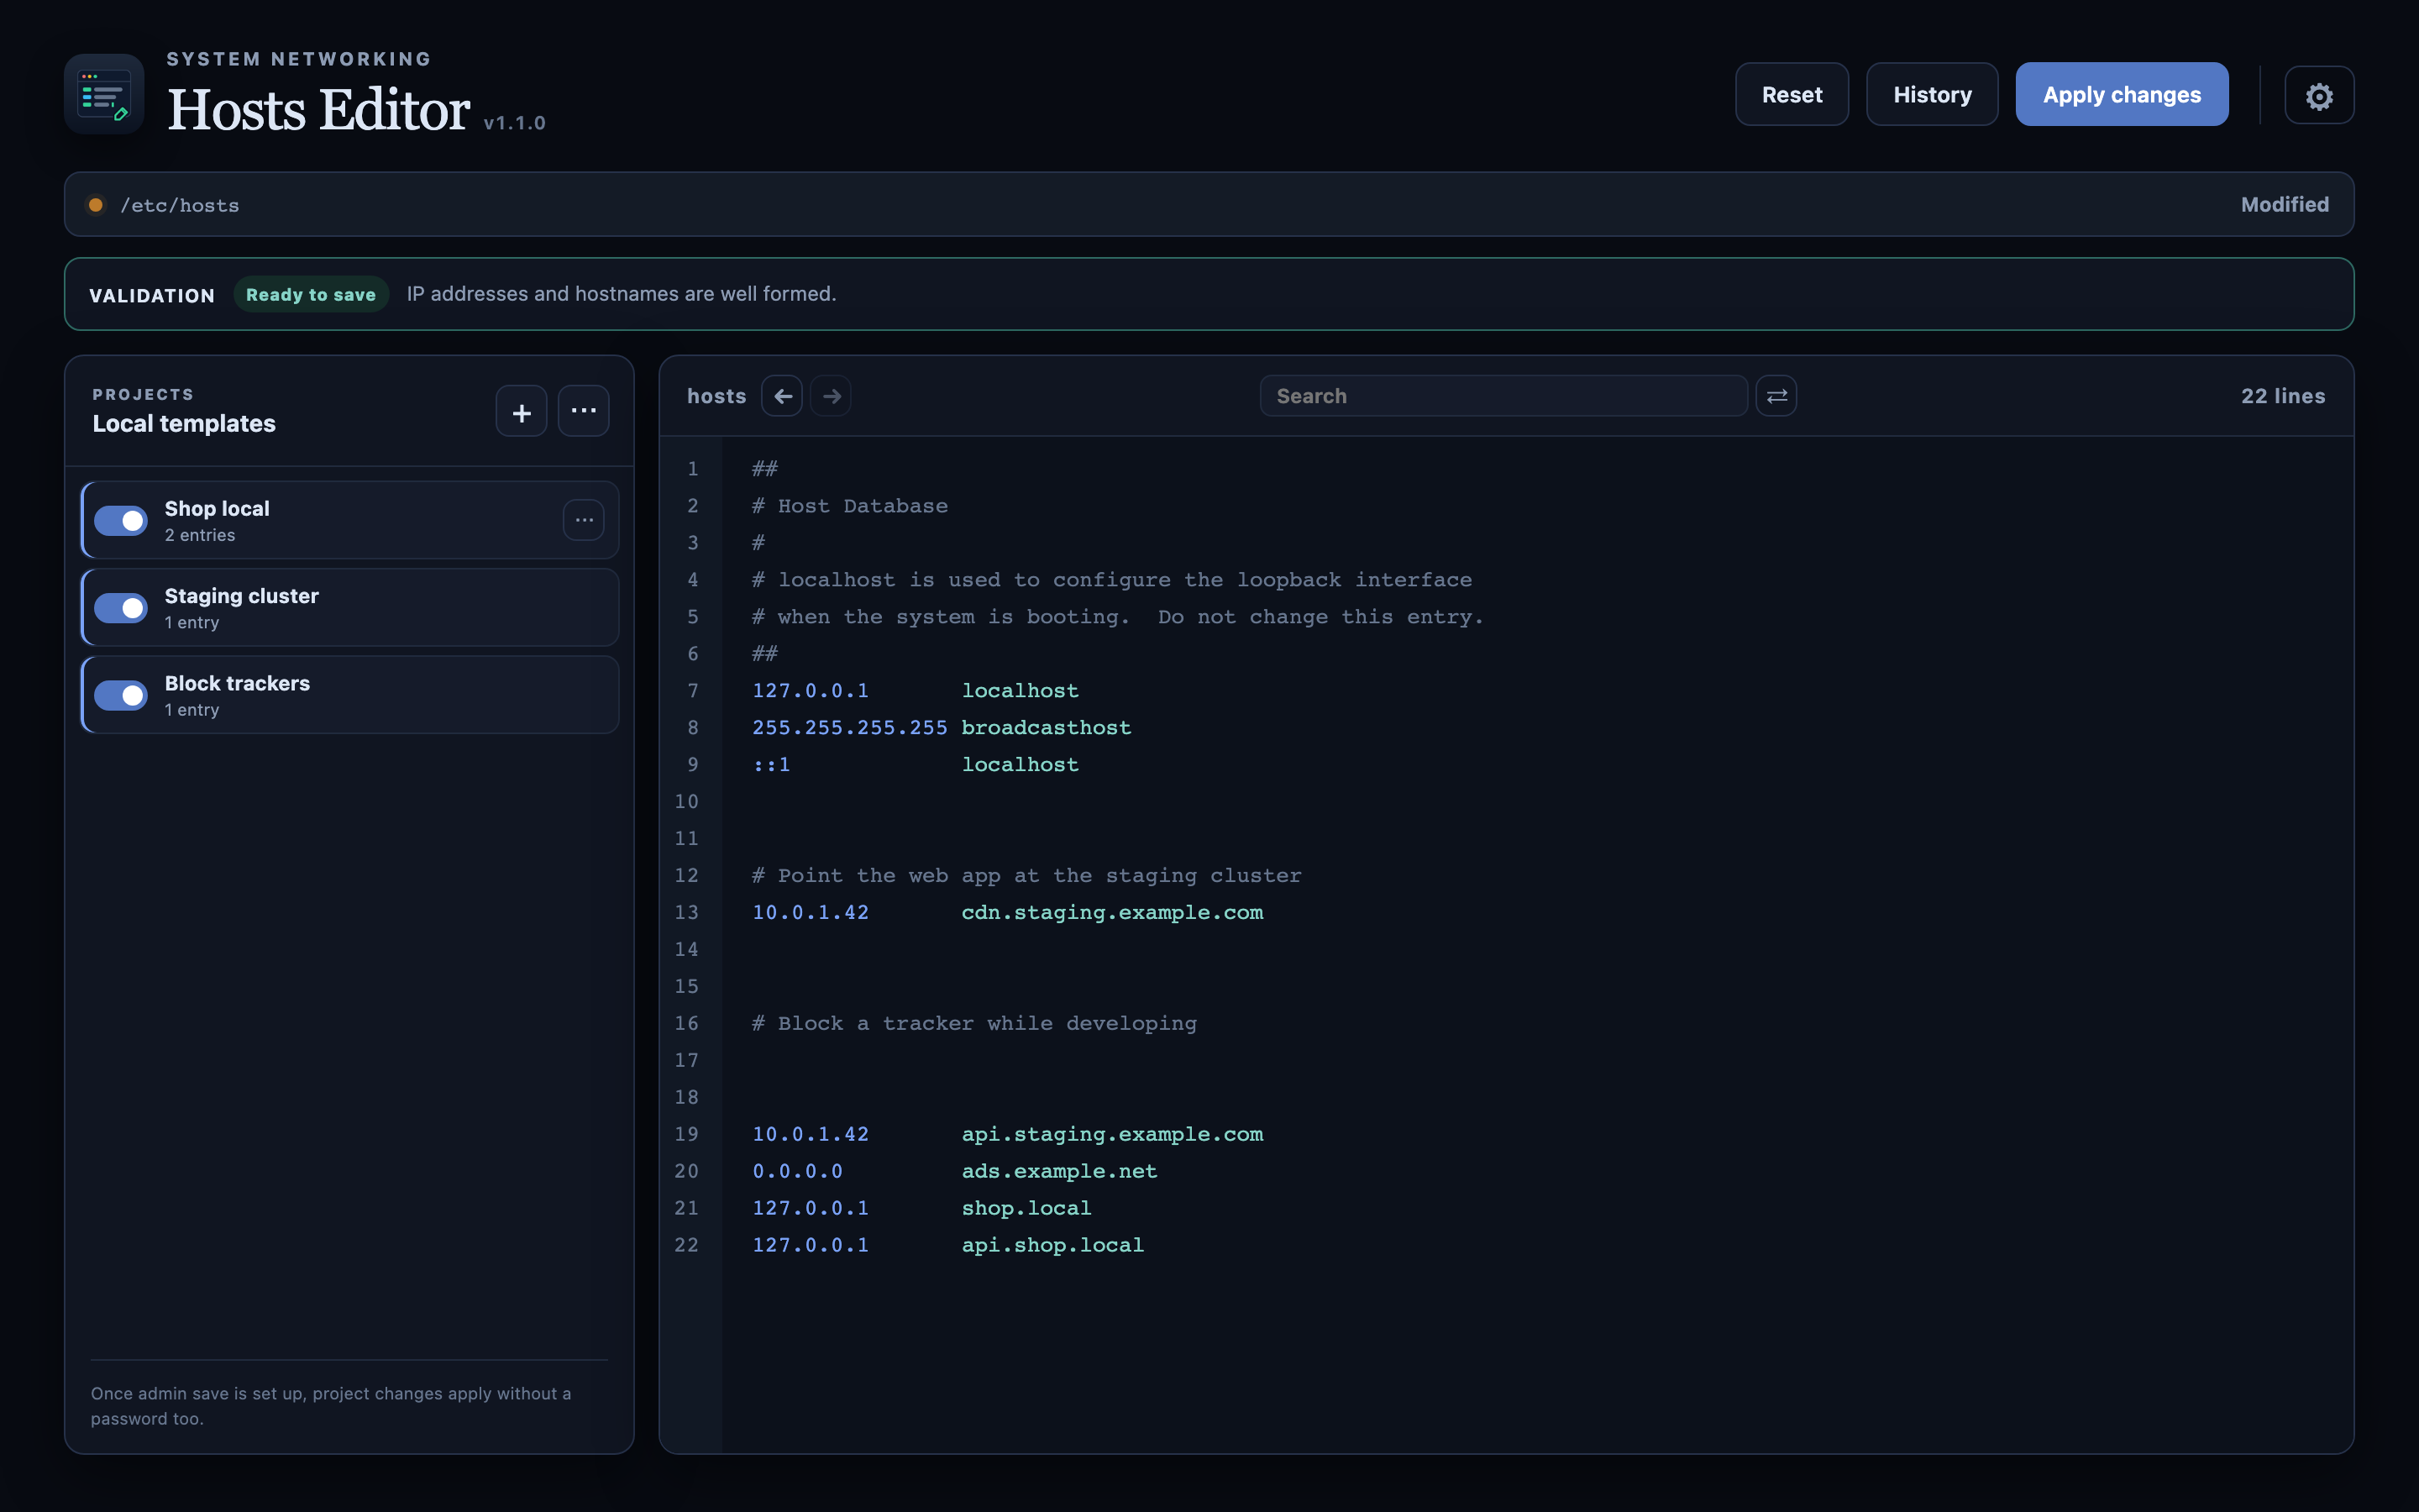Viewport: 2419px width, 1512px height.
Task: Click the orange modified status dot
Action: click(96, 205)
